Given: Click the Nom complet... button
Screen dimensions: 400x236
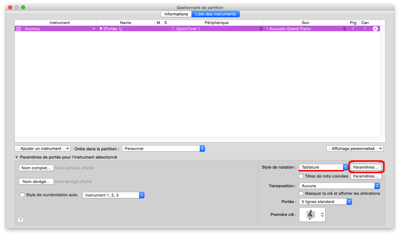Looking at the screenshot, I should tap(36, 168).
